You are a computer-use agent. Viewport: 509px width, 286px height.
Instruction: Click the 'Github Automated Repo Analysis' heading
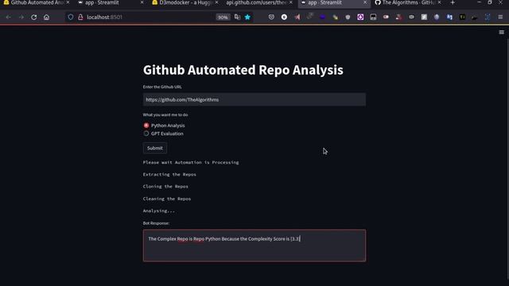[243, 70]
